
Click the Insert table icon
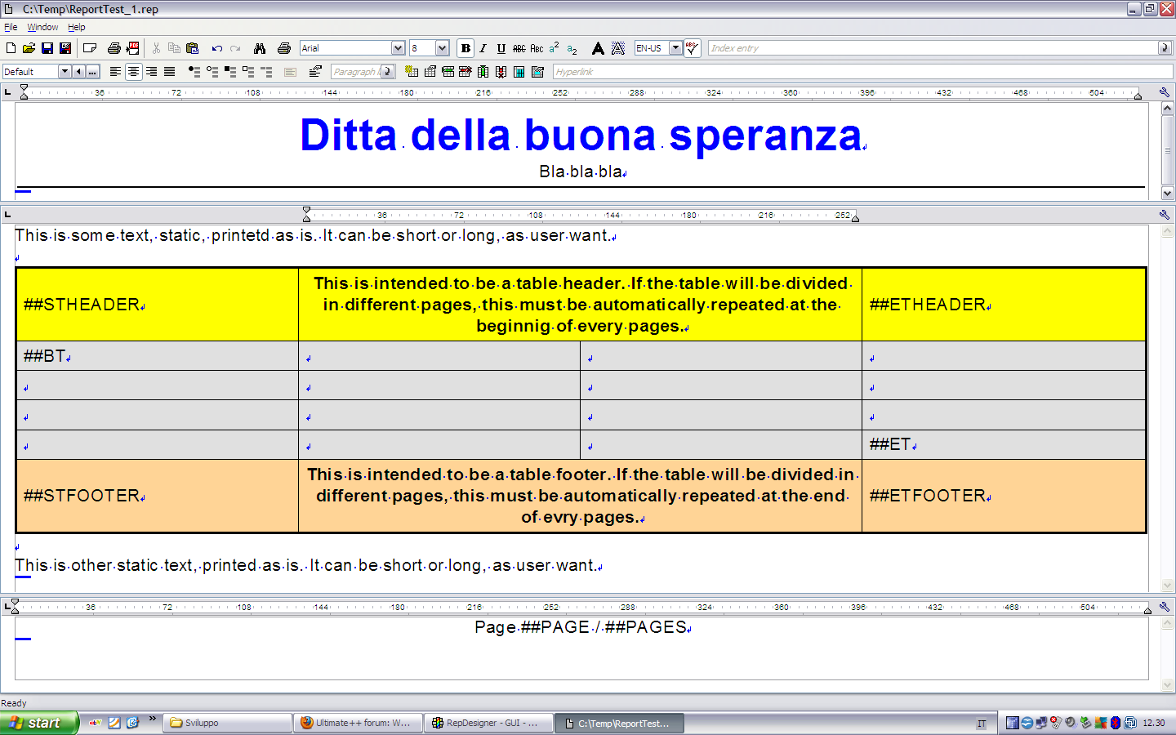coord(412,72)
